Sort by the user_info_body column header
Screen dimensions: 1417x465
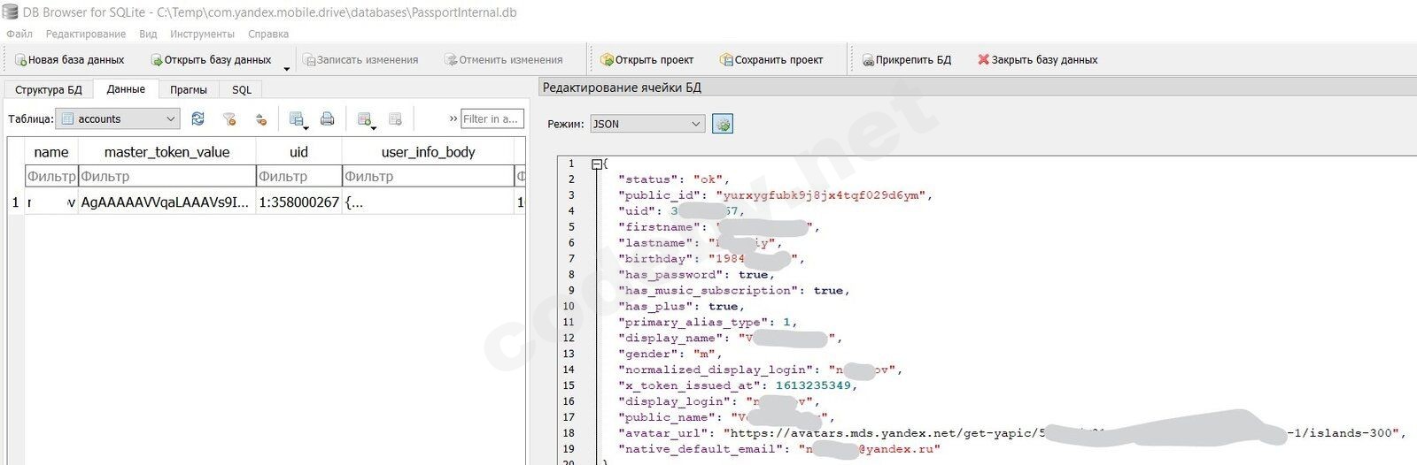[x=428, y=152]
